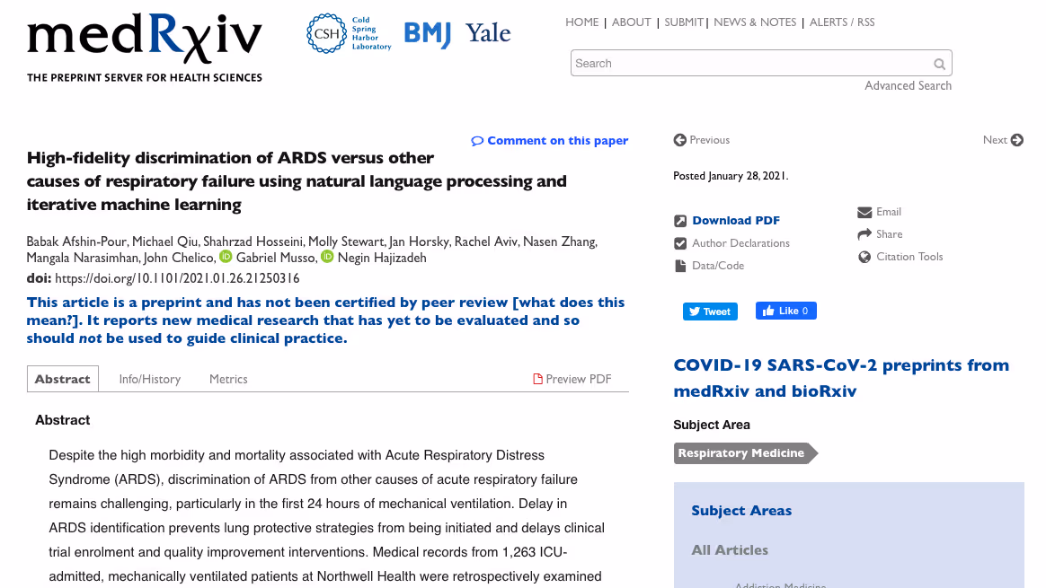Open the SUBMIT menu item

tap(684, 22)
